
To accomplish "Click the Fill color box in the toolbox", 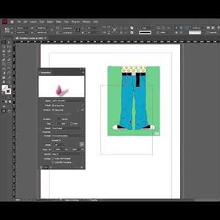I will click(5, 88).
